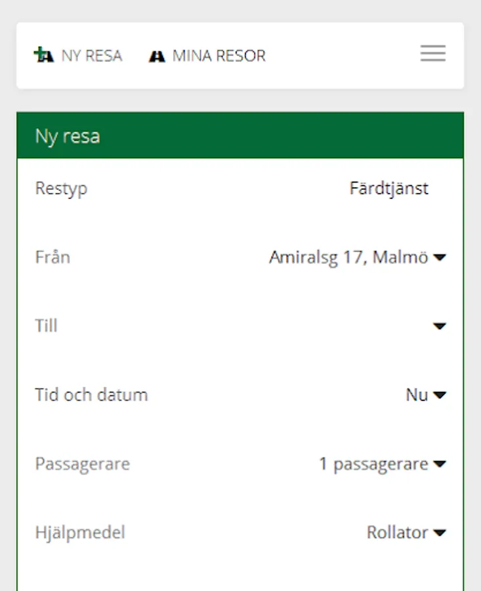
Task: Click the Restyp label
Action: pyautogui.click(x=61, y=189)
